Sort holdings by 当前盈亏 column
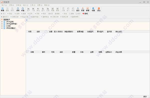The height and width of the screenshot is (98, 150). point(90,32)
